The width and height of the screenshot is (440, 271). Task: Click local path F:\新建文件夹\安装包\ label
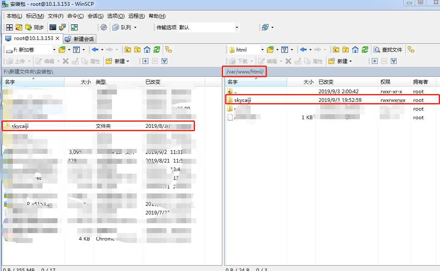[29, 72]
